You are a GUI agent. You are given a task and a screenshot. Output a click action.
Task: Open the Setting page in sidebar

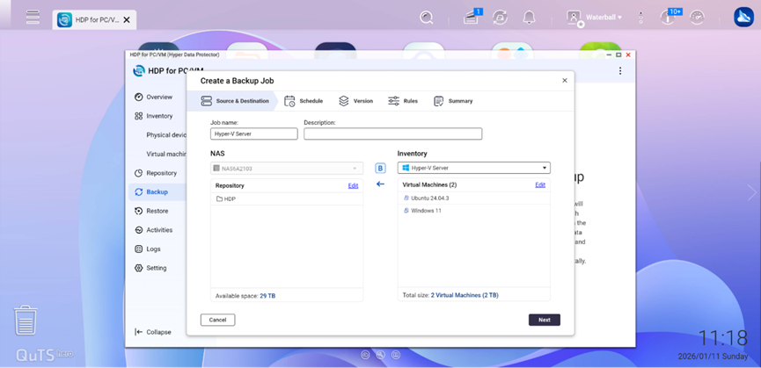pos(156,268)
